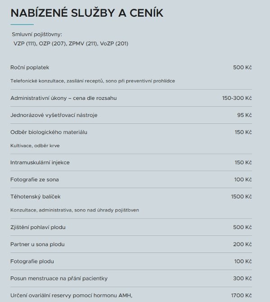Click "Těhotenský balíček" service name
This screenshot has width=270, height=302.
[35, 197]
